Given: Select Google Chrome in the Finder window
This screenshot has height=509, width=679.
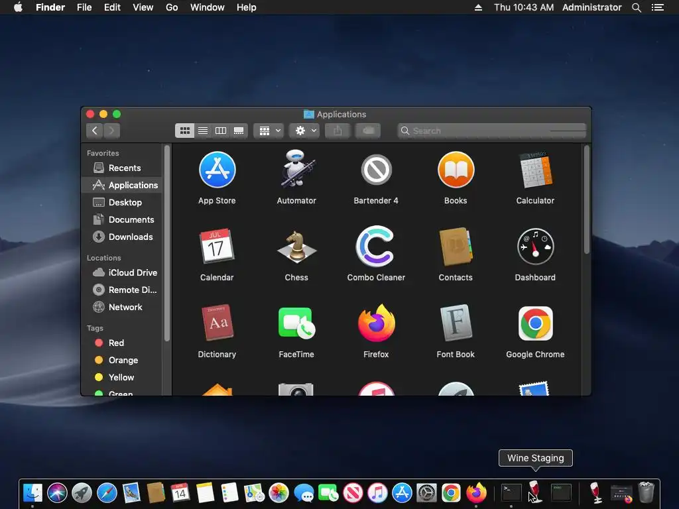Looking at the screenshot, I should (535, 323).
